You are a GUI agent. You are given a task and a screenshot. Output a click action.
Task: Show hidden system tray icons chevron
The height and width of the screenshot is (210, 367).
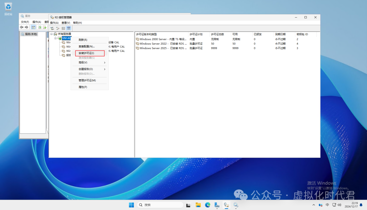click(314, 205)
